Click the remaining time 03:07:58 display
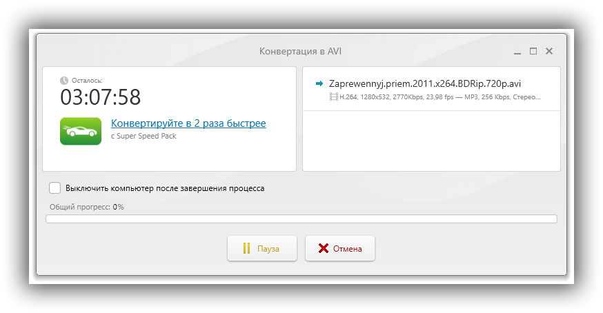This screenshot has width=603, height=313. (101, 97)
